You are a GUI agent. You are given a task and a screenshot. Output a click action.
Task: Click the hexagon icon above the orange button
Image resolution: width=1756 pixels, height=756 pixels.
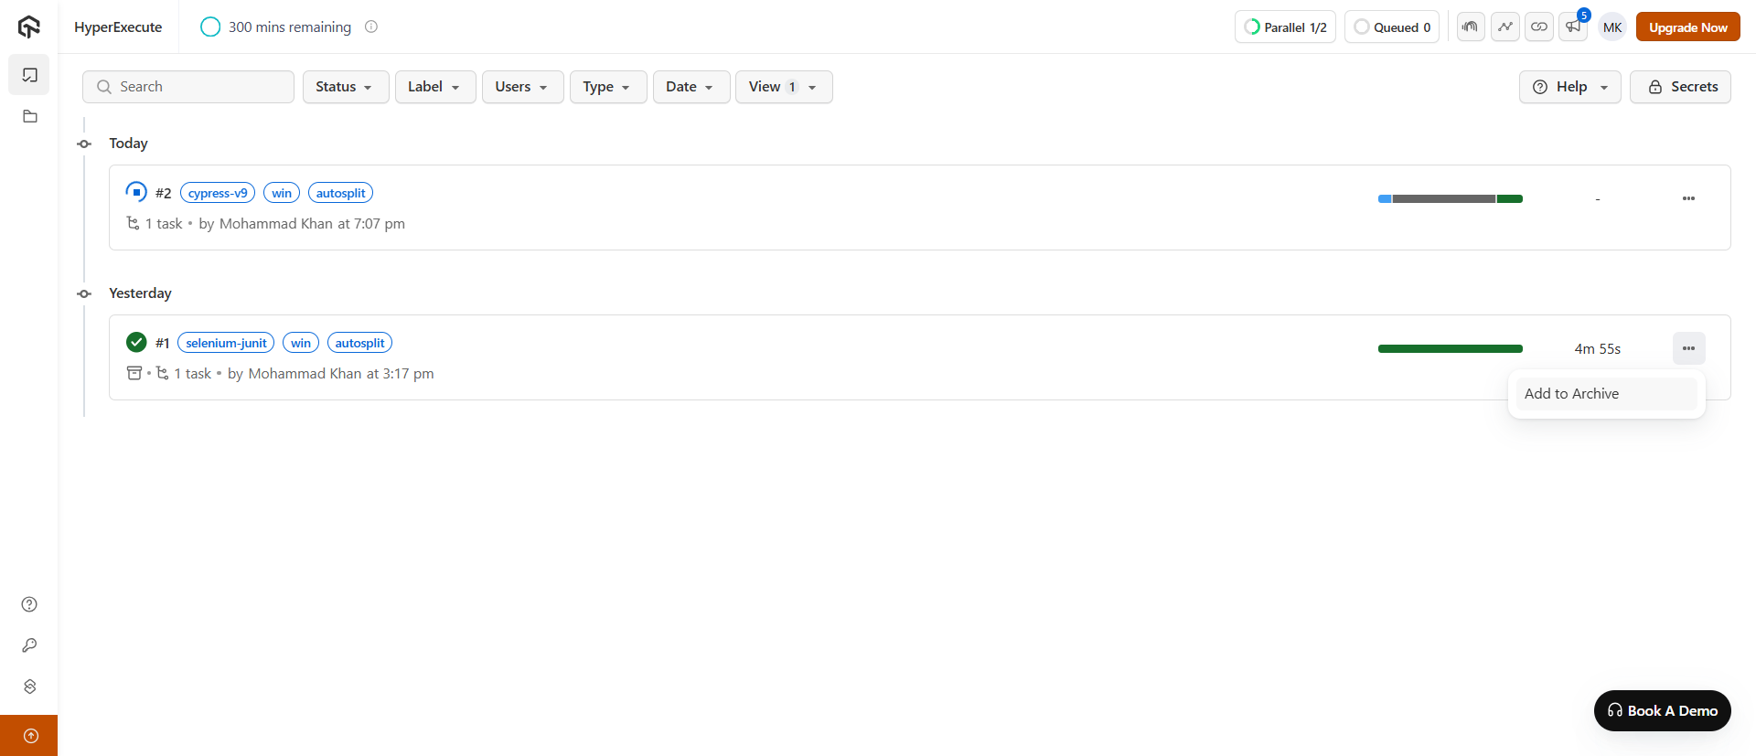29,687
